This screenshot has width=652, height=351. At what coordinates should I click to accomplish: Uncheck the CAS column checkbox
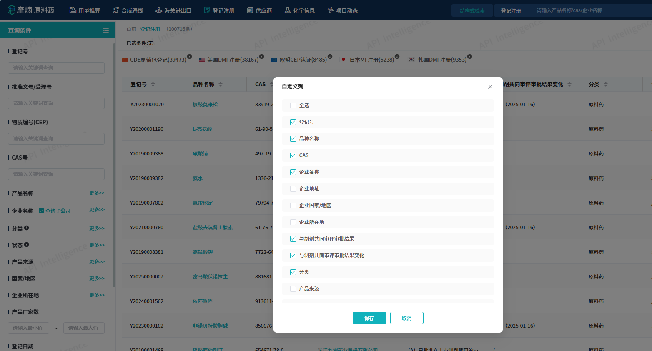[x=293, y=155]
